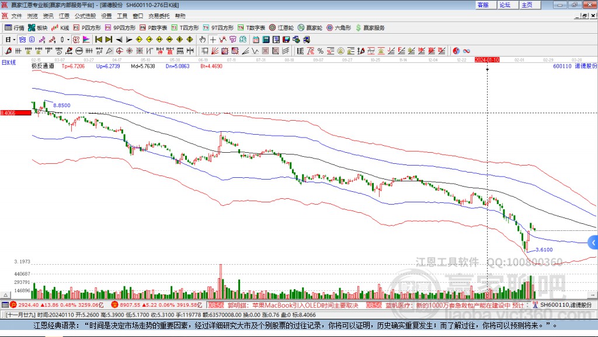Jump to first bar with skip-start arrow
Image resolution: width=598 pixels, height=337 pixels.
click(x=98, y=40)
